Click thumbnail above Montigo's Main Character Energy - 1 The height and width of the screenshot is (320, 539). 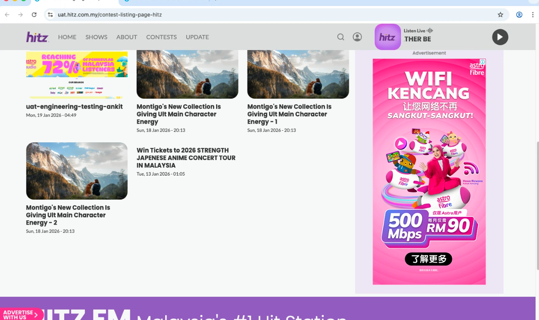pyautogui.click(x=298, y=74)
